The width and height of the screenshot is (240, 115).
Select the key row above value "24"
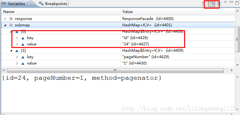pyautogui.click(x=118, y=38)
